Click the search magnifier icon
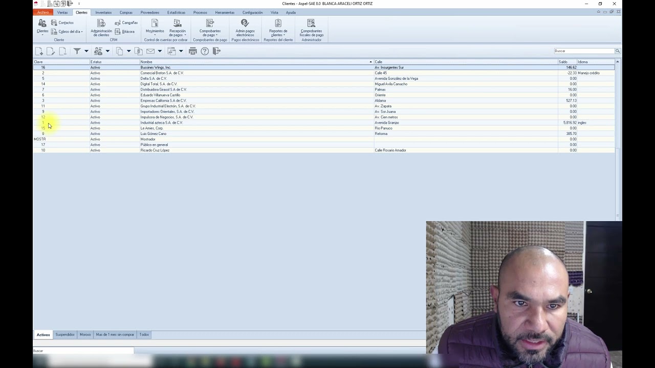The height and width of the screenshot is (368, 655). click(x=618, y=51)
